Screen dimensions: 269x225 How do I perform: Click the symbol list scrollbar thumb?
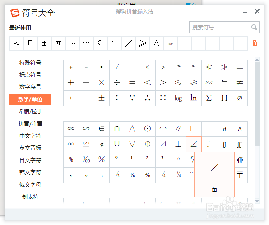[x=257, y=104]
